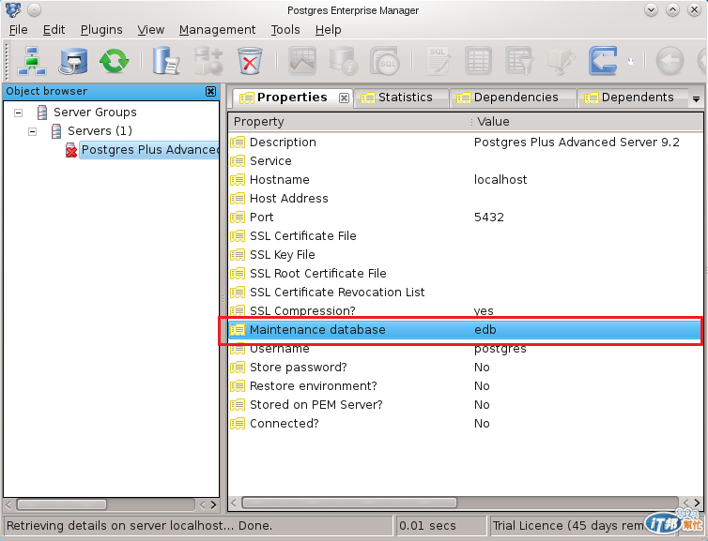Select the SSL Certificate File row
708x541 pixels.
[465, 236]
